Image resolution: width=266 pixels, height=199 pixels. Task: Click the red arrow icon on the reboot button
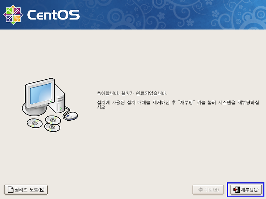coord(236,189)
